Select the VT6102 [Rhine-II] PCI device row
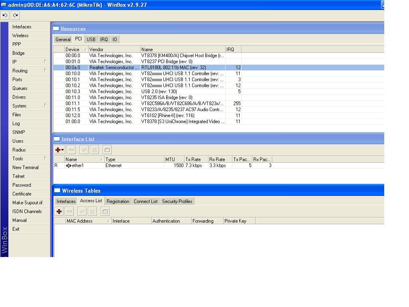 218,116
